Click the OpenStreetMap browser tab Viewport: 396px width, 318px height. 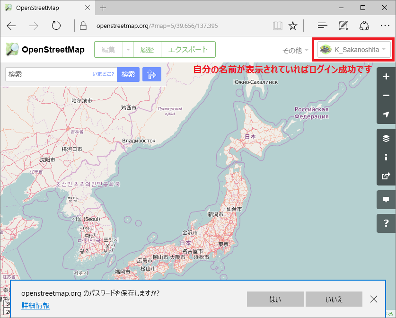coord(48,8)
